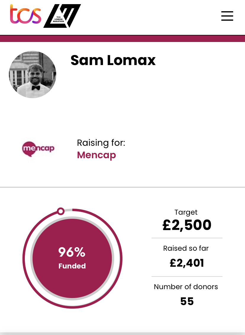This screenshot has width=245, height=335.
Task: Open the Mencap charity link
Action: (x=96, y=155)
